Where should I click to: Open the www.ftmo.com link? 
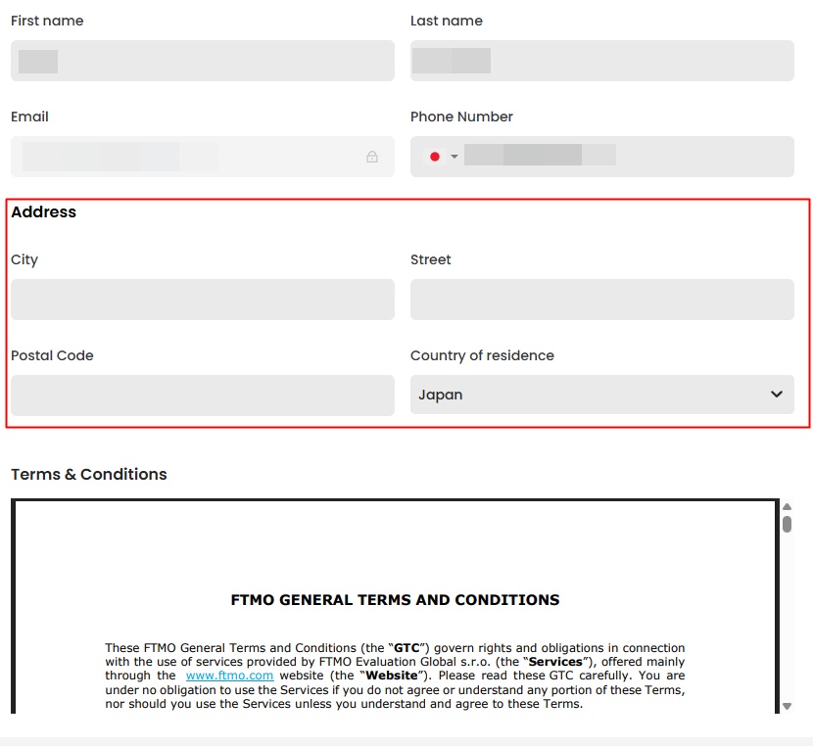229,676
